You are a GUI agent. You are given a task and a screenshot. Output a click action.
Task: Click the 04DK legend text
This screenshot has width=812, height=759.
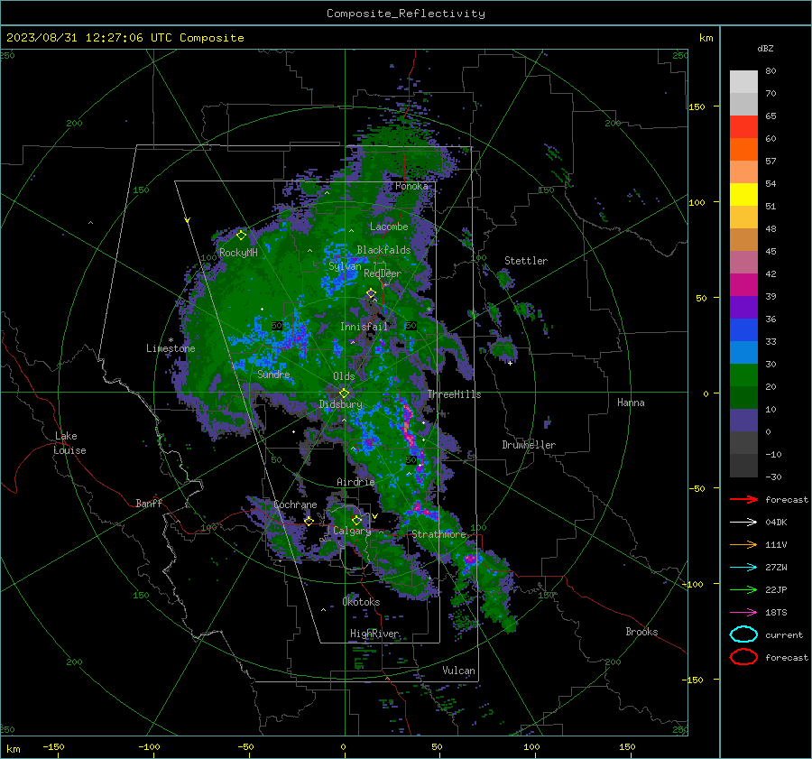(x=776, y=522)
